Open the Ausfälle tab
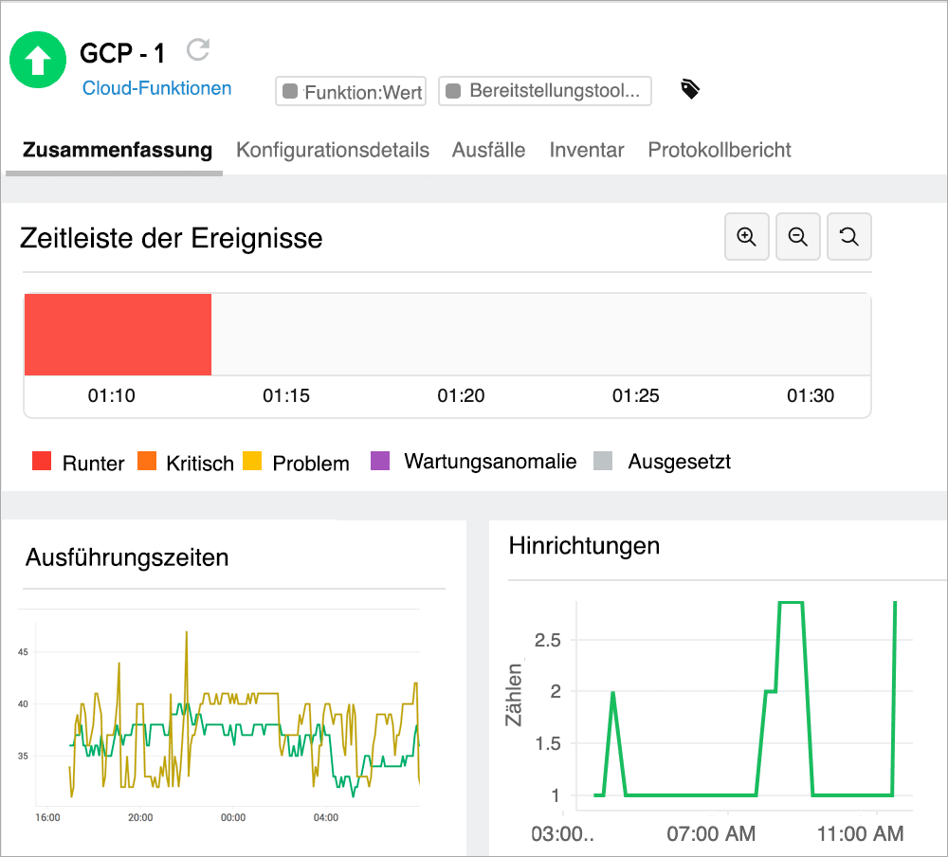Screen dimensions: 948x857 488,150
